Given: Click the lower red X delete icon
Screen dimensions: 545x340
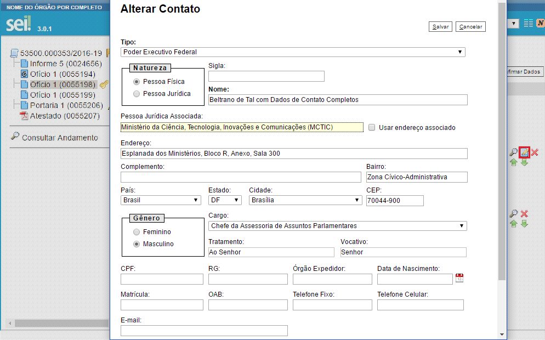Looking at the screenshot, I should 524,214.
